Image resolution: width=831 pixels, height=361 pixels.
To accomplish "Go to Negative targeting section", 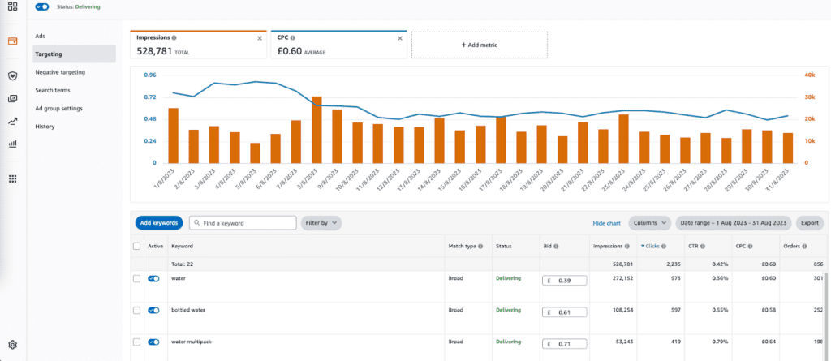I will 60,72.
